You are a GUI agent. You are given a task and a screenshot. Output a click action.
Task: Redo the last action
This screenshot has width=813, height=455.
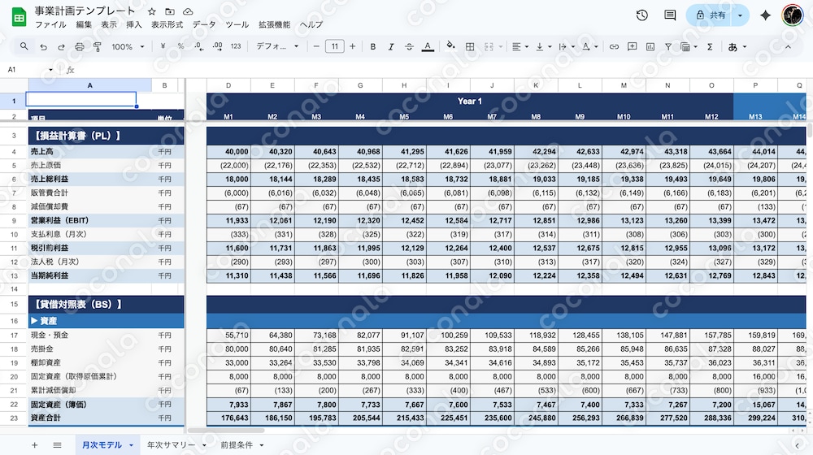61,46
